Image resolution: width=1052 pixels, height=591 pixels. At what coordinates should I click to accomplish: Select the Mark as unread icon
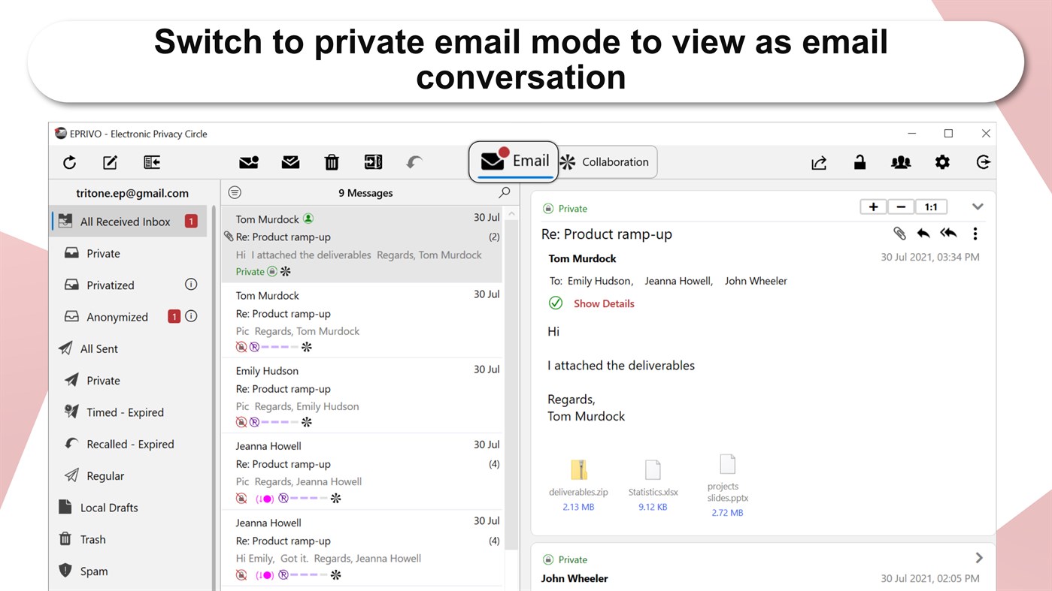coord(248,162)
